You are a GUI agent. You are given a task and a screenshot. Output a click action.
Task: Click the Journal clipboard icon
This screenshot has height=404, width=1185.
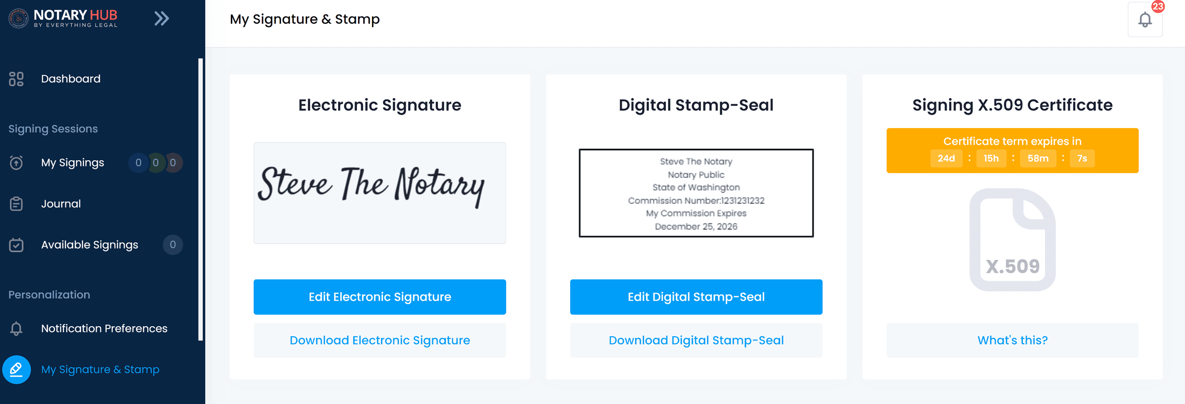[17, 203]
